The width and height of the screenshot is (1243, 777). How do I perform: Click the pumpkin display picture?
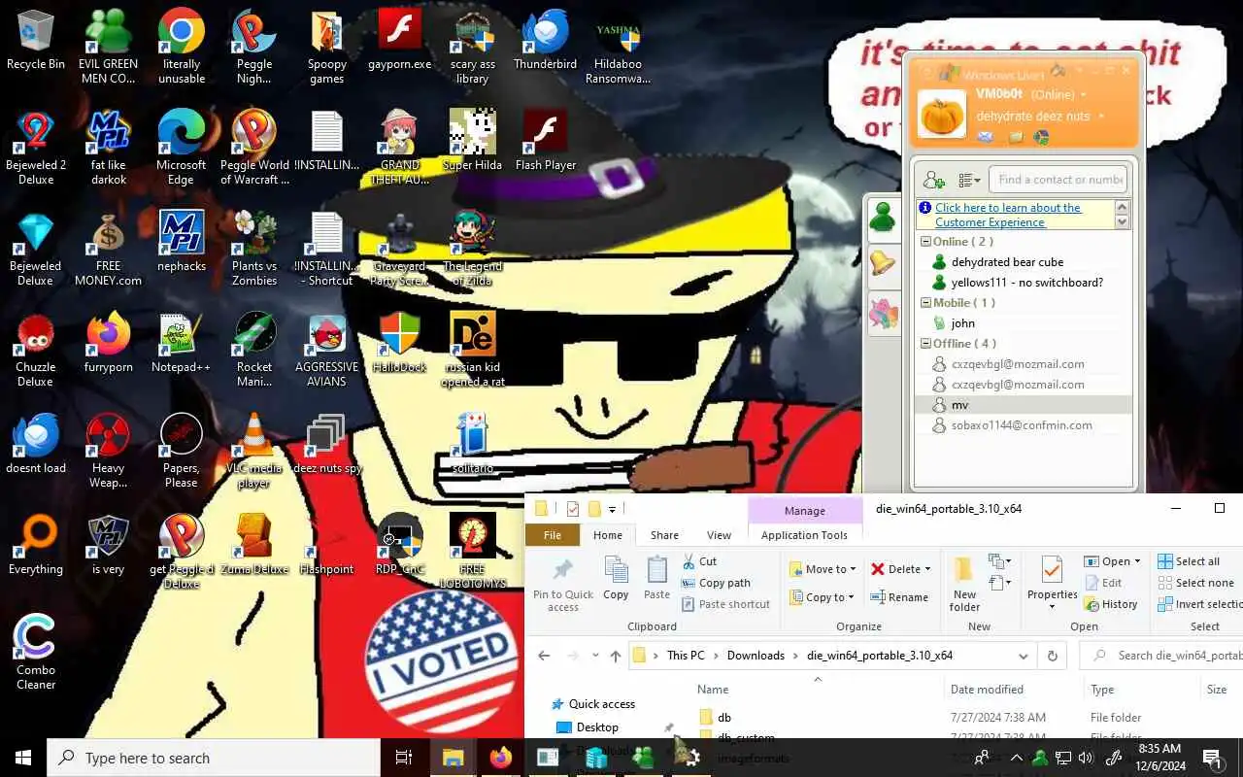tap(942, 114)
